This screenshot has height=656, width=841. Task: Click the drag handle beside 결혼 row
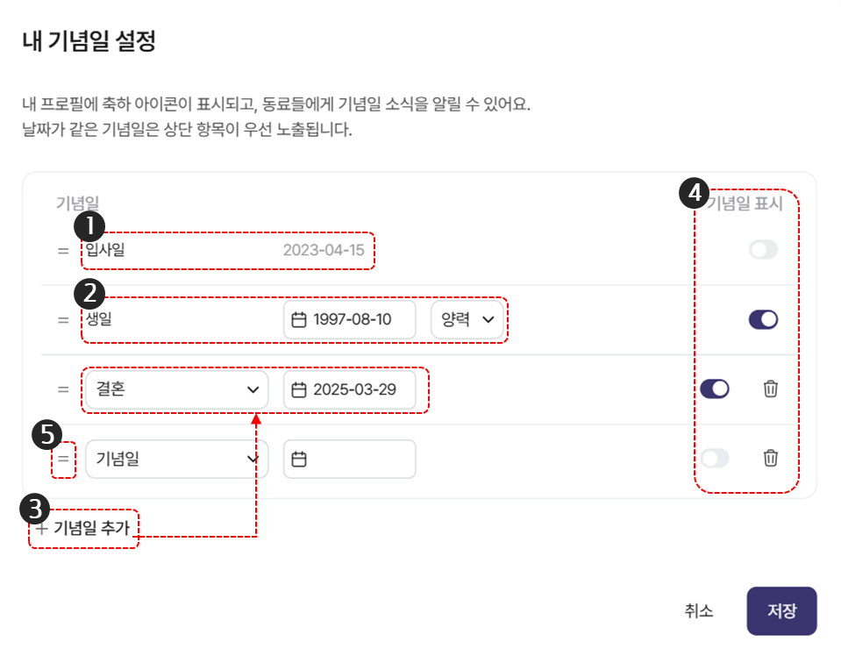tap(63, 389)
